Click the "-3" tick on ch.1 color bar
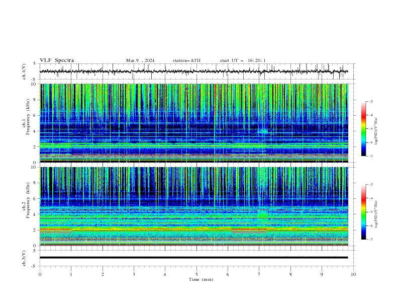The width and height of the screenshot is (398, 308). (371, 102)
